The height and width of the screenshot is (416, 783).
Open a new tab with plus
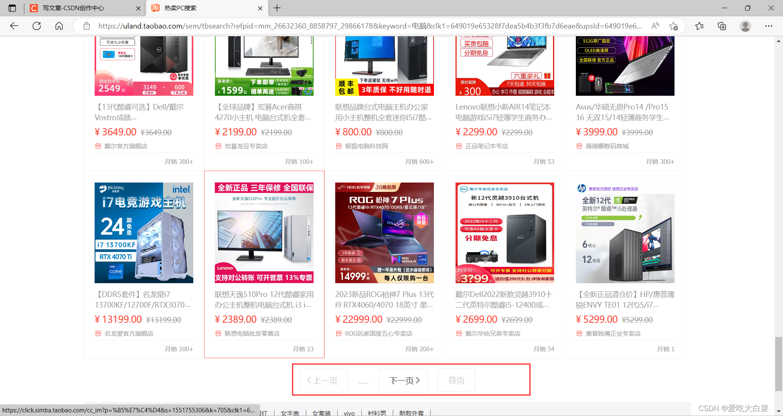point(277,8)
